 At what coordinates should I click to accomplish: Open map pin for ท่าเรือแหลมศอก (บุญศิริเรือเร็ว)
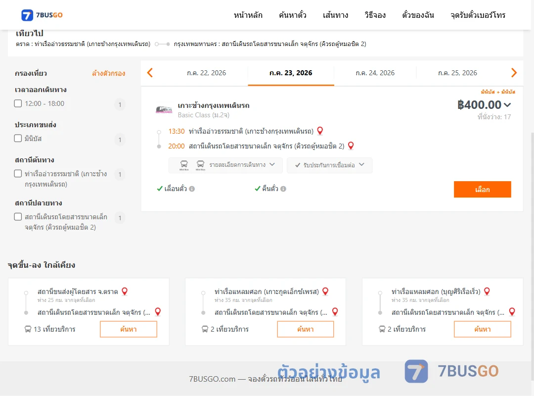(x=487, y=291)
